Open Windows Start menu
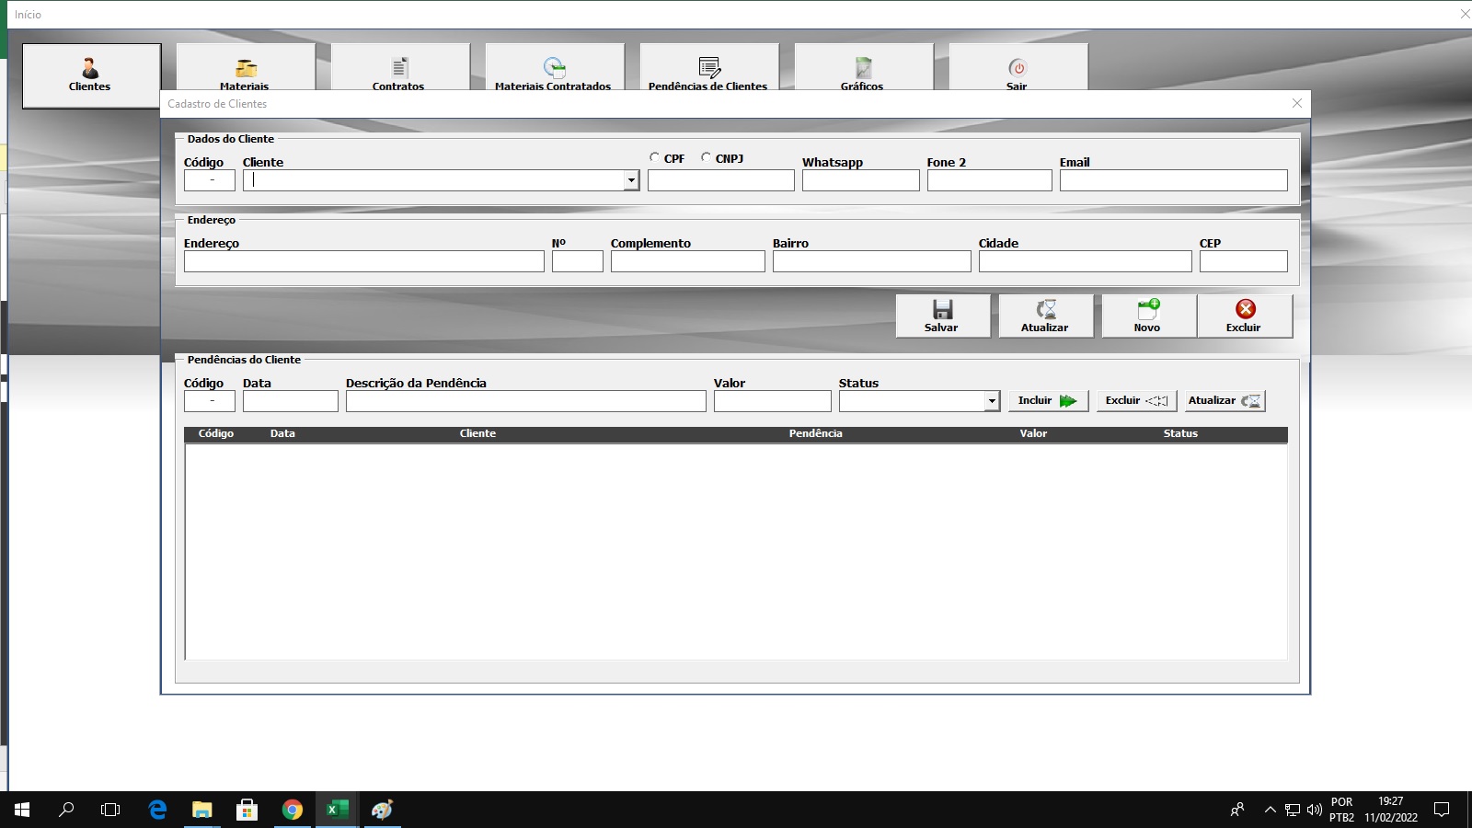Screen dimensions: 1472x828 (x=22, y=810)
